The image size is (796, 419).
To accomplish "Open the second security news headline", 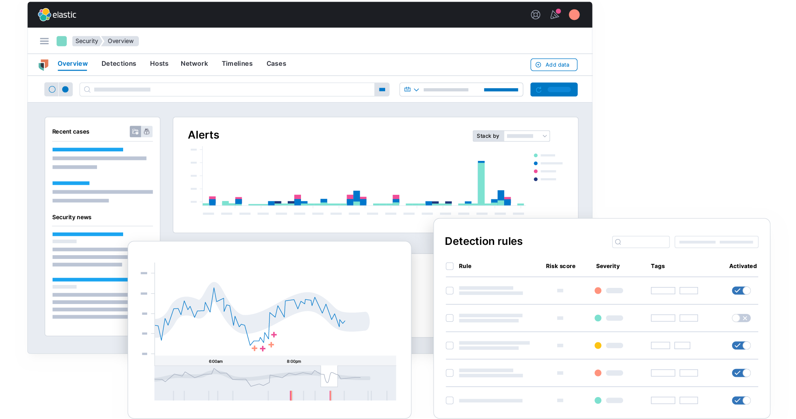I will point(90,280).
